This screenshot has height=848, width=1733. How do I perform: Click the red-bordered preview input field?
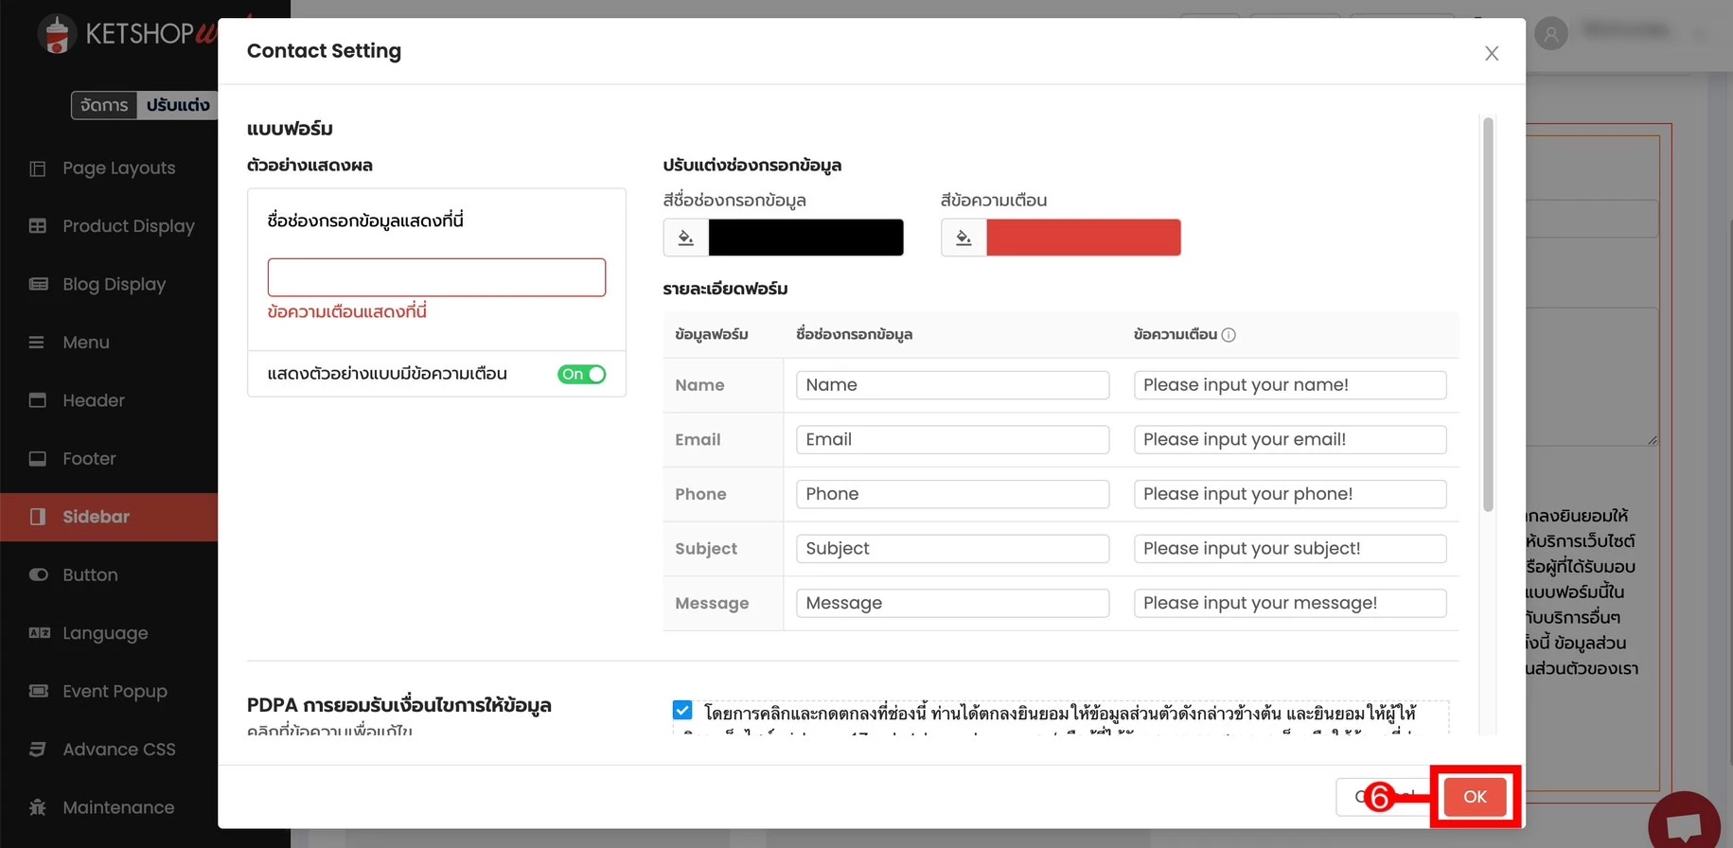click(436, 277)
